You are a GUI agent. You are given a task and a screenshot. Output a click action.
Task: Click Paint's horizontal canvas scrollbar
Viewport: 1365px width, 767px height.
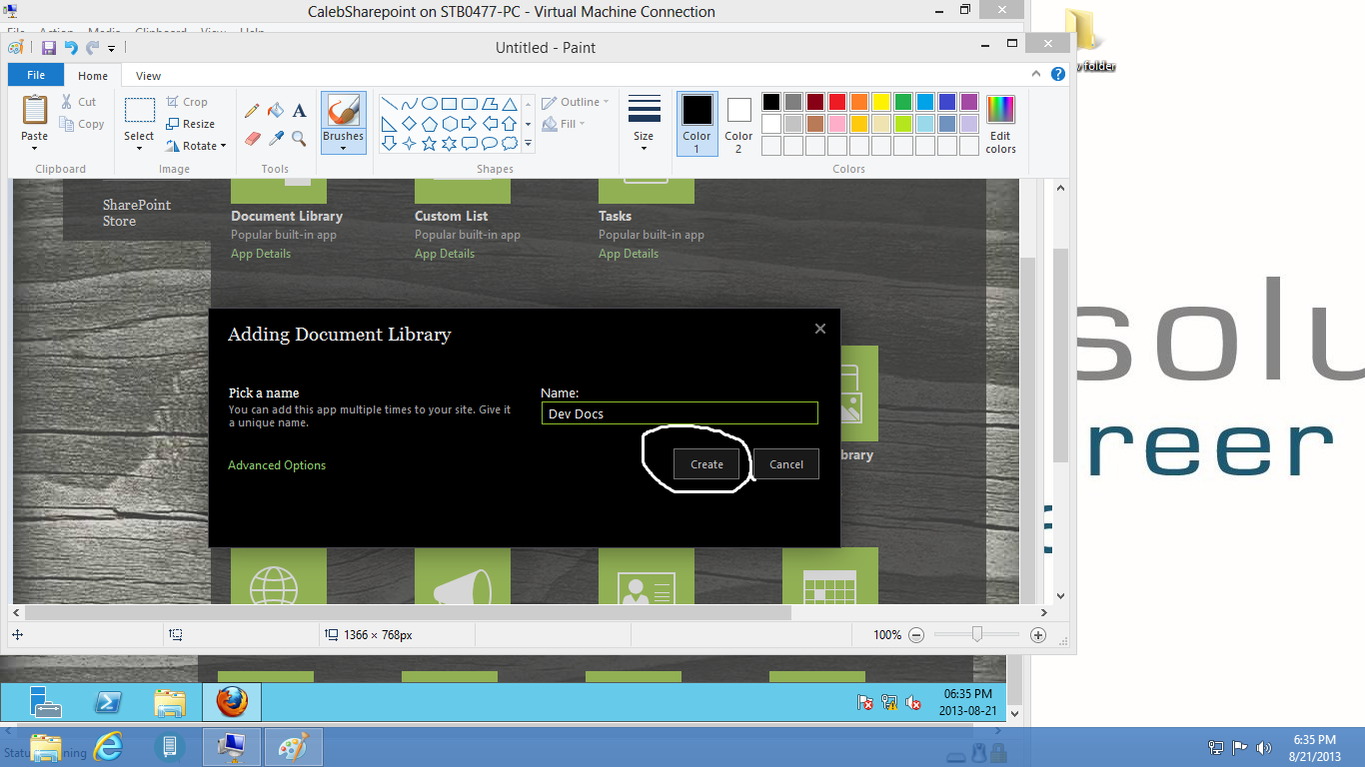click(410, 612)
